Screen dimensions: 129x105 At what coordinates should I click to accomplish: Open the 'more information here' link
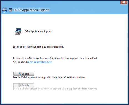coord(40,62)
